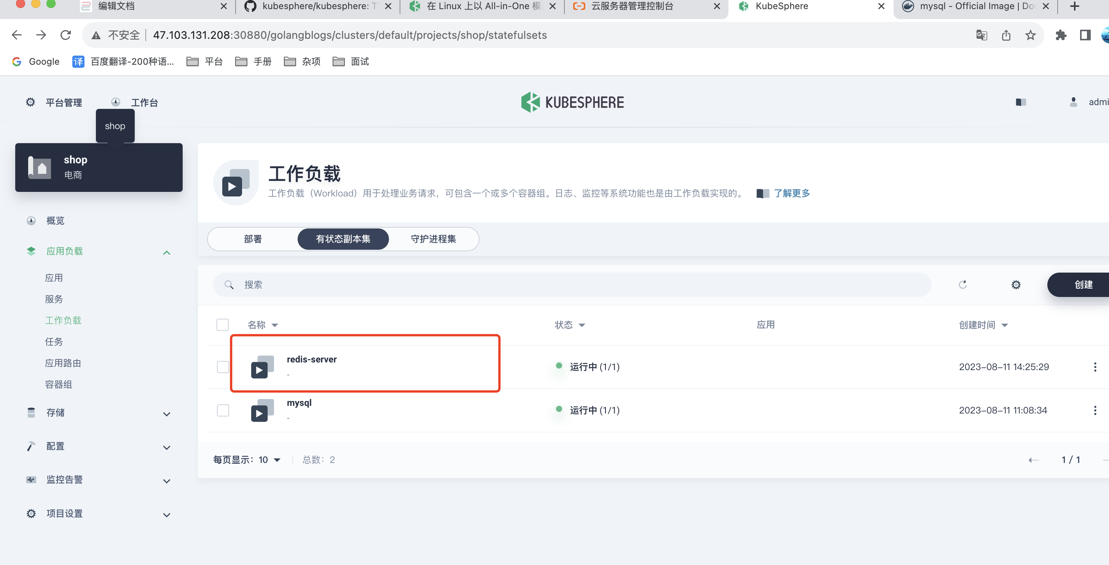1109x565 pixels.
Task: Click the browser address bar URL
Action: (x=350, y=35)
